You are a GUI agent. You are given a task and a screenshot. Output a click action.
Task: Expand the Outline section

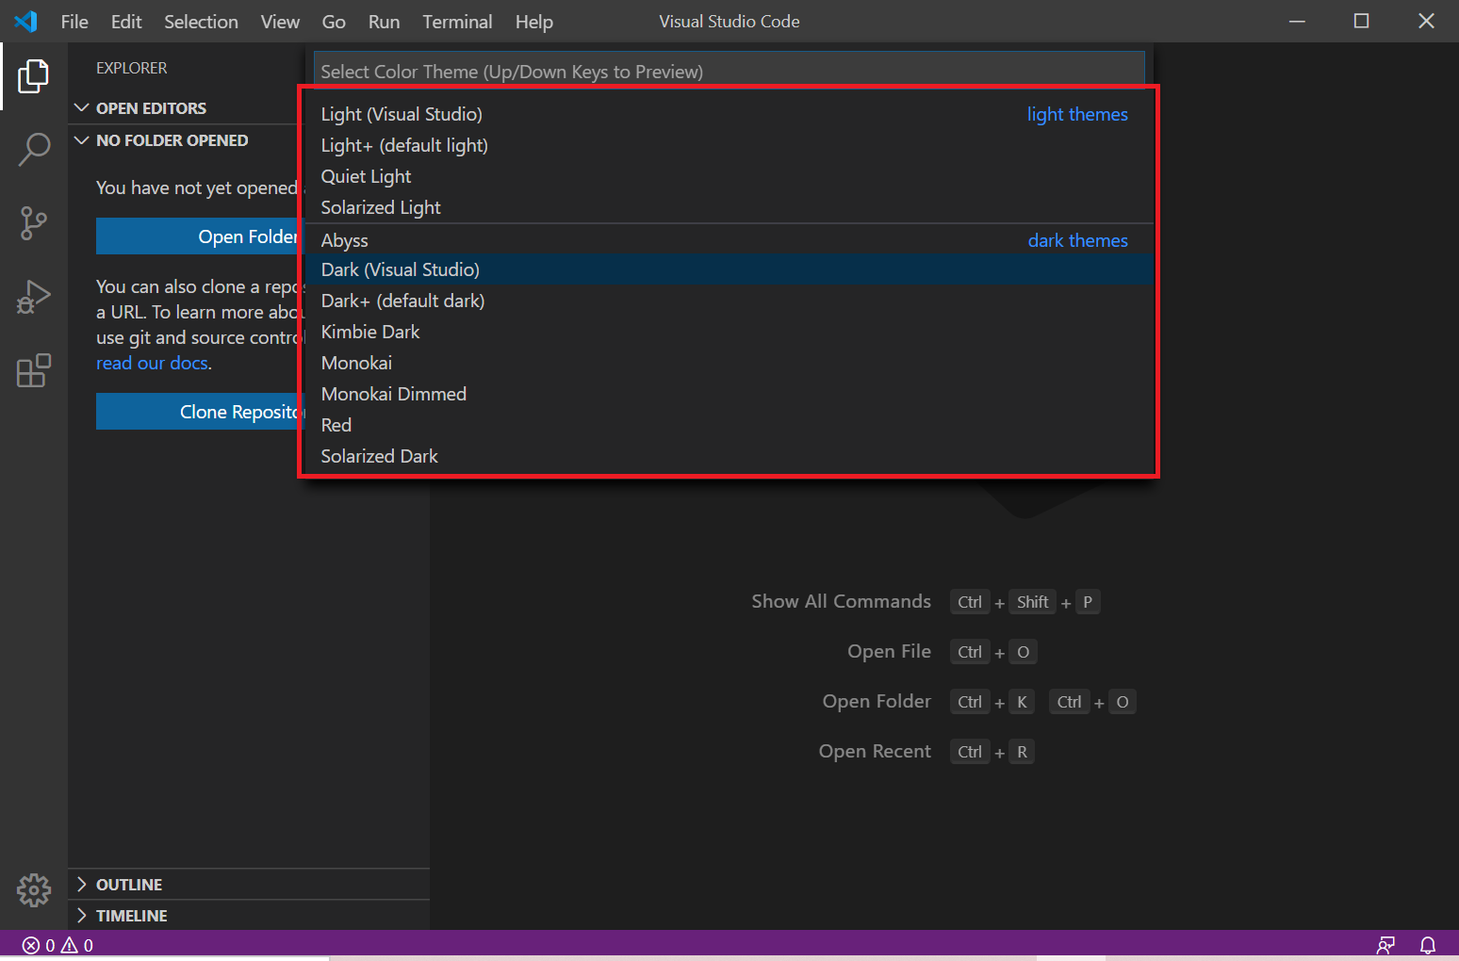(x=249, y=885)
